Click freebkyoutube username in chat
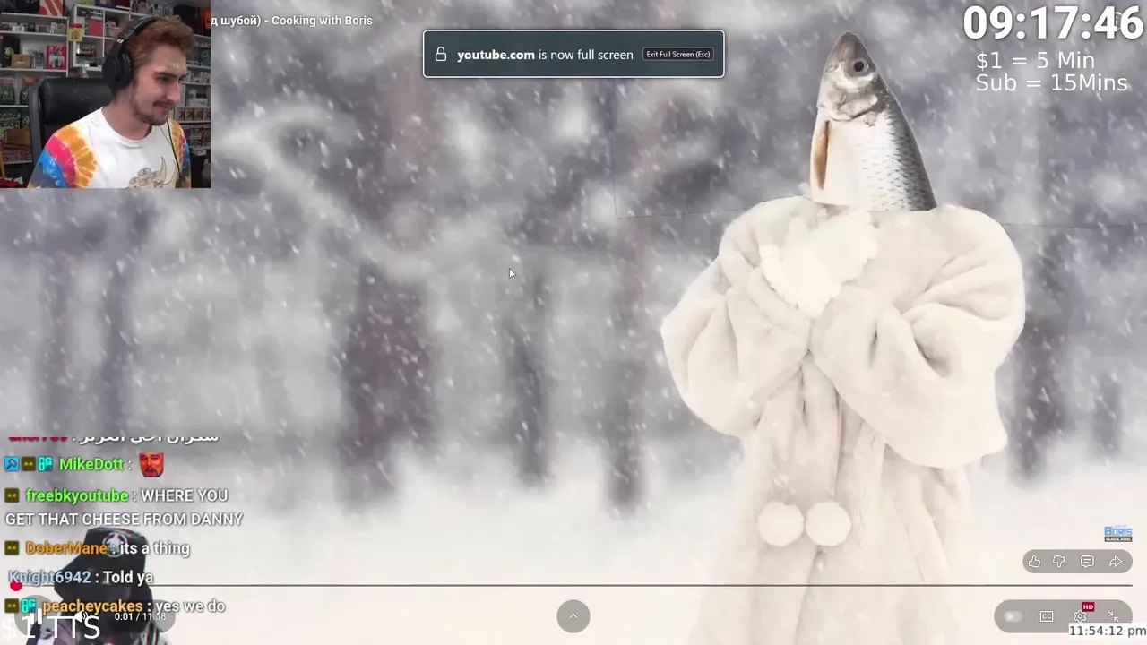1147x645 pixels. [77, 495]
